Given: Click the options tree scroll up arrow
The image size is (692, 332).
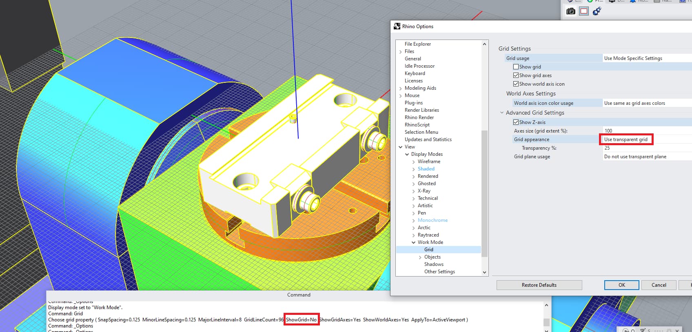Looking at the screenshot, I should 484,44.
